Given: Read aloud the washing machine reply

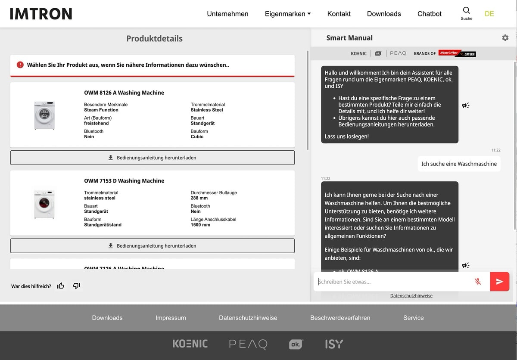Looking at the screenshot, I should [465, 265].
